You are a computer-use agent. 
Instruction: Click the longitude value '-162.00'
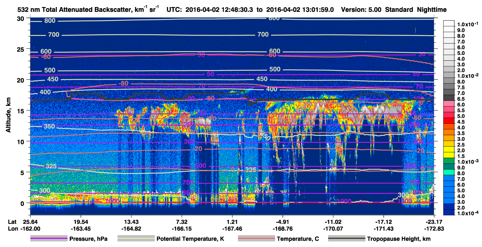[30, 228]
